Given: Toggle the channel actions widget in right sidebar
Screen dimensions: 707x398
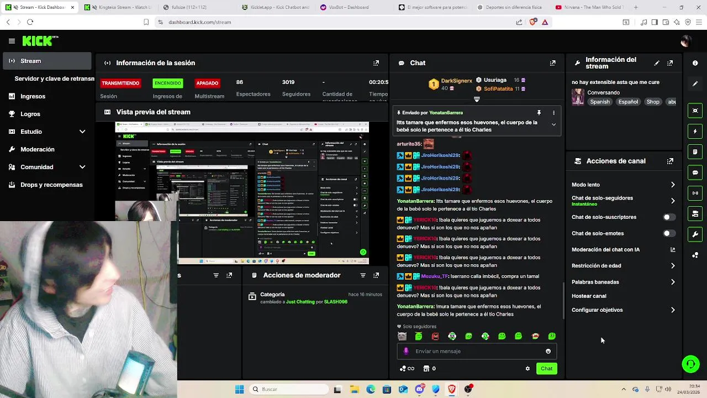Looking at the screenshot, I should pyautogui.click(x=695, y=214).
